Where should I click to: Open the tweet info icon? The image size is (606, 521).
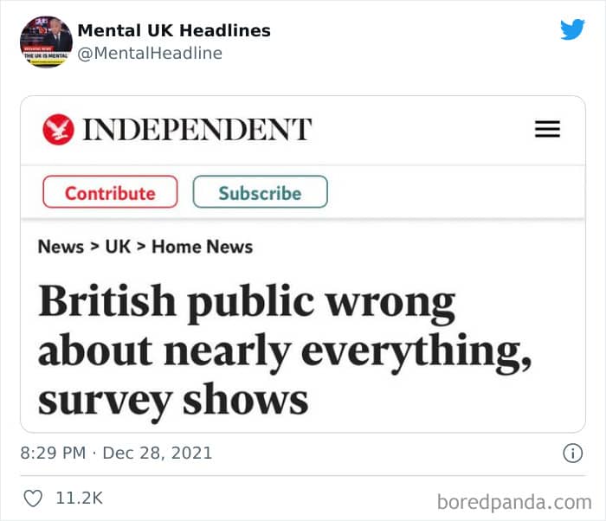pyautogui.click(x=572, y=453)
